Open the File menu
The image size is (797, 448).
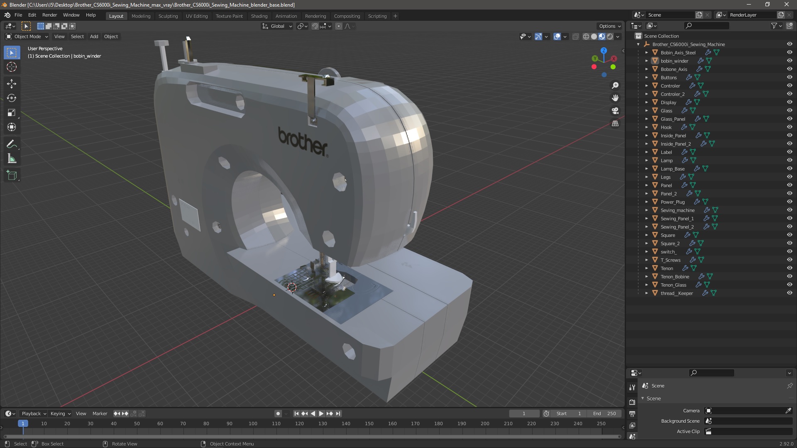coord(18,15)
